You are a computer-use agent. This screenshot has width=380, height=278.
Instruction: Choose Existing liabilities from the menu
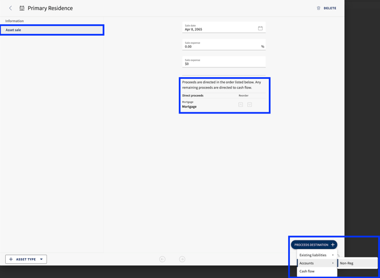pyautogui.click(x=317, y=255)
